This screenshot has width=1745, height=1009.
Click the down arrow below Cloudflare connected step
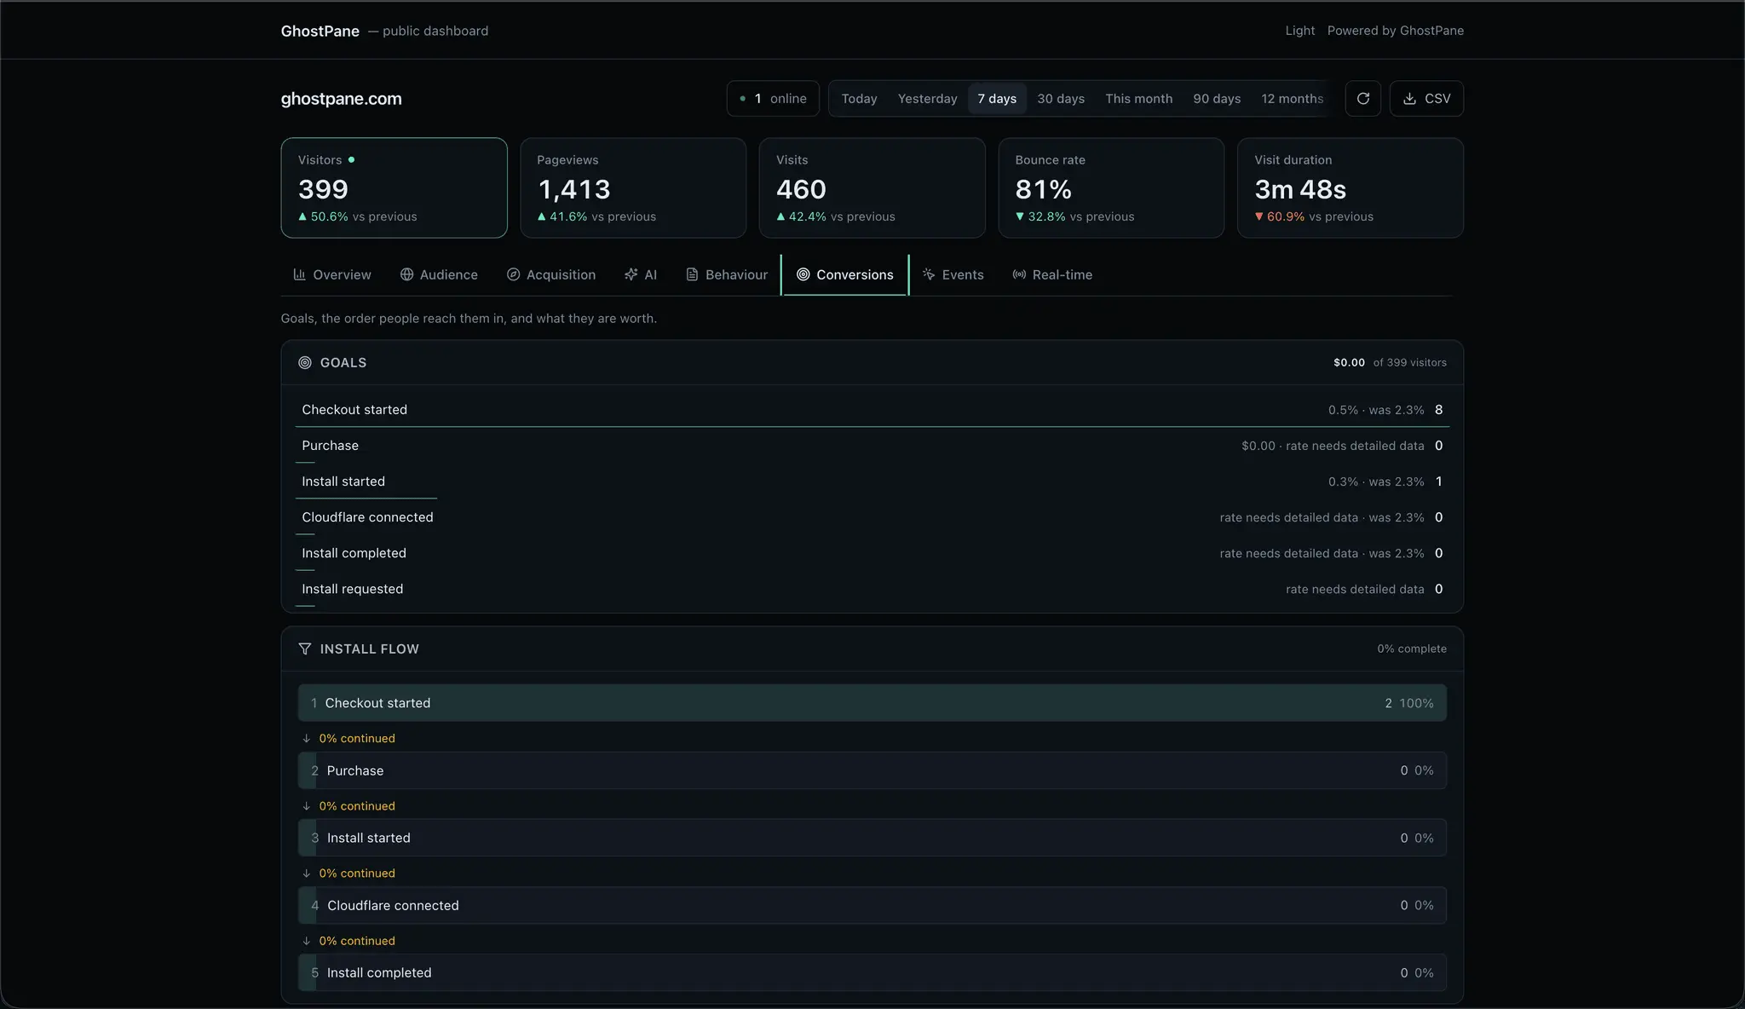[307, 941]
